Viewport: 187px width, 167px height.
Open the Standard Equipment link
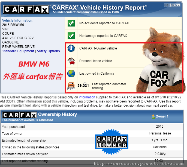[18, 51]
